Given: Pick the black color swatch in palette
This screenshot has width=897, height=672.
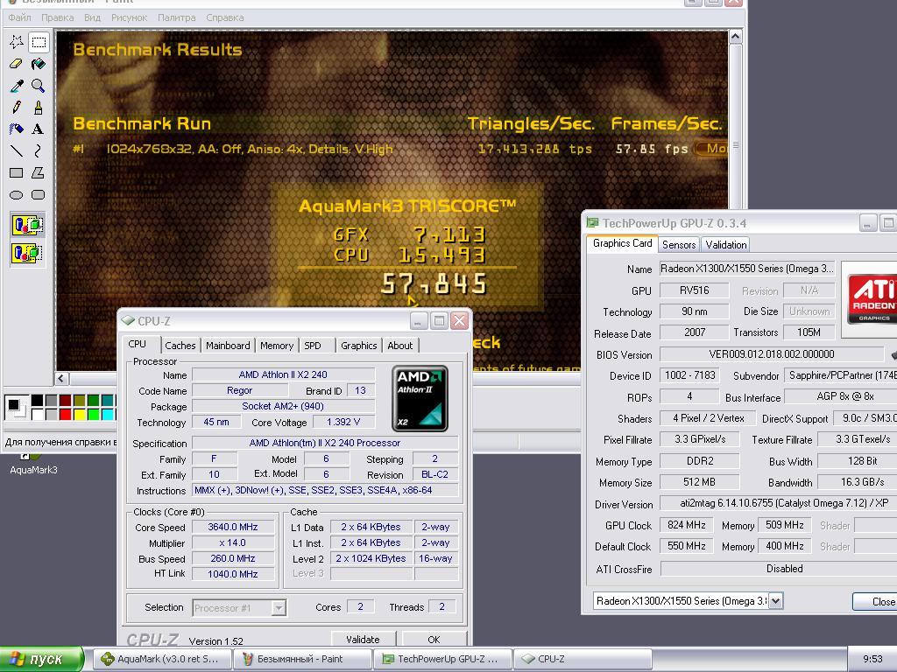Looking at the screenshot, I should pos(37,401).
